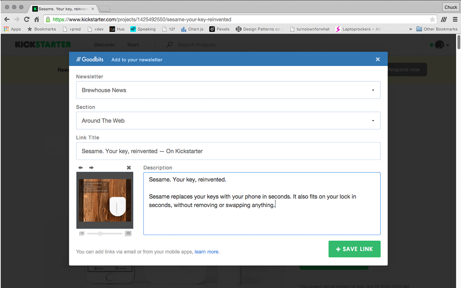Viewport: 461px width, 288px height.
Task: Open the 12f bookmark
Action: 168,29
